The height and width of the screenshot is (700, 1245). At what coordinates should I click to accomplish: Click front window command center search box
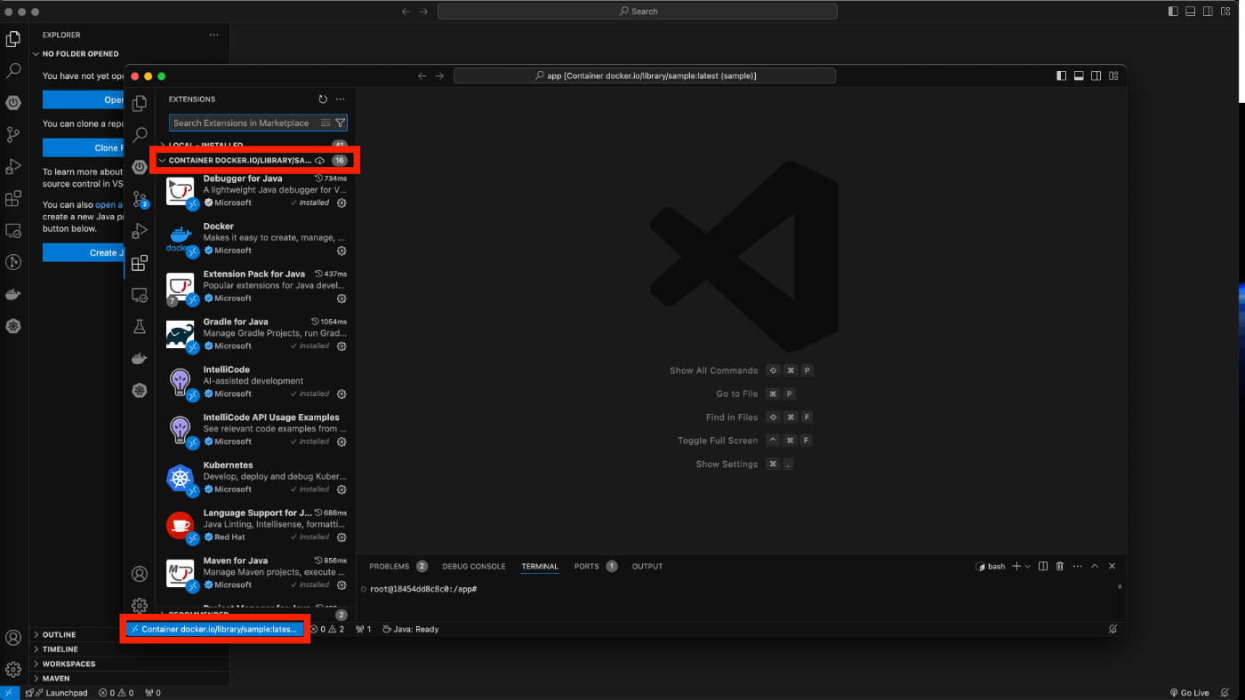tap(645, 76)
